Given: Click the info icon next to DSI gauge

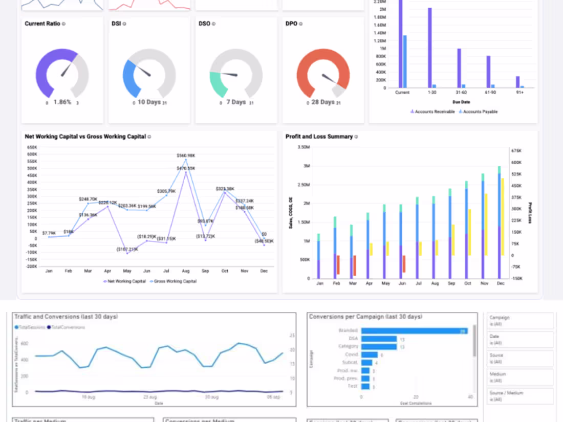Looking at the screenshot, I should [125, 24].
